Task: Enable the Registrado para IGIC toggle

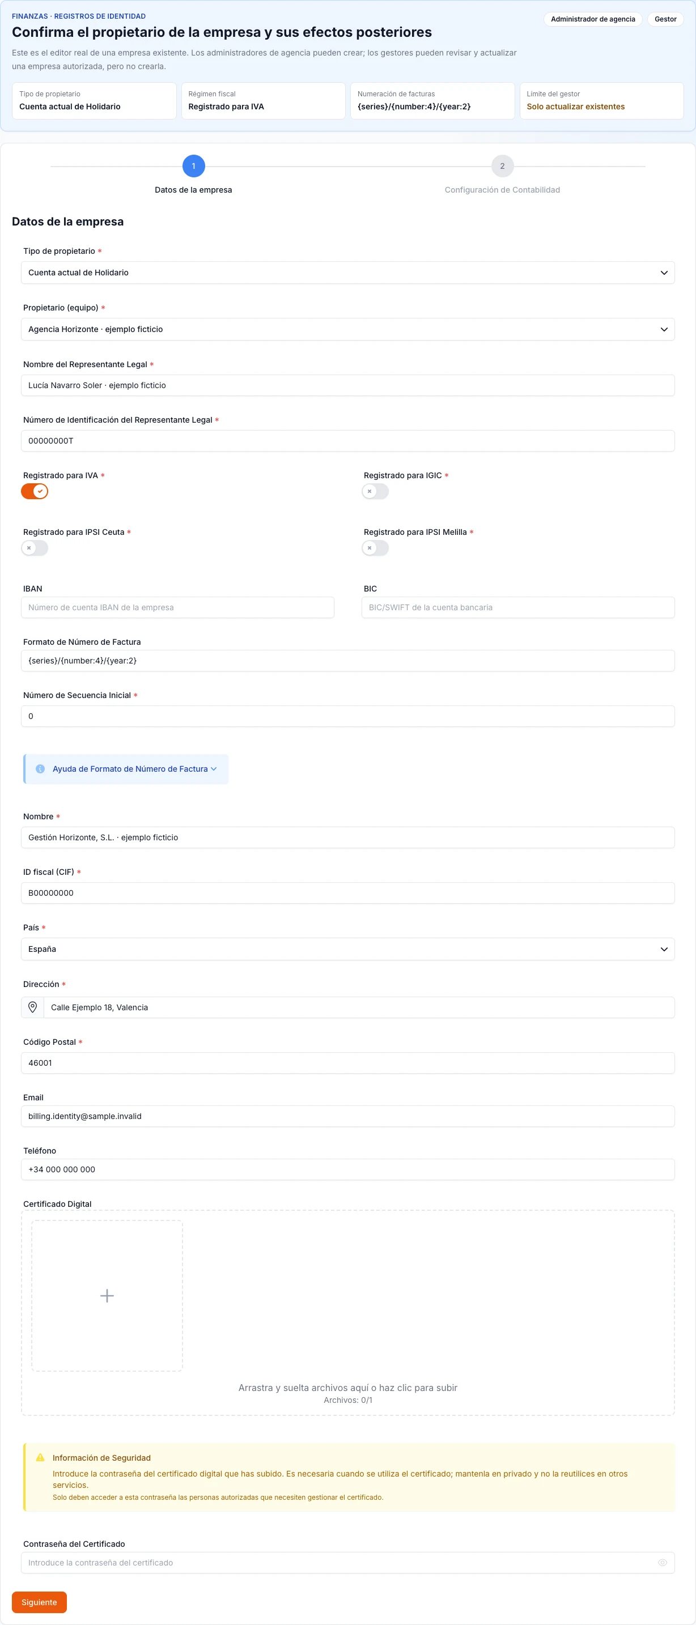Action: tap(375, 491)
